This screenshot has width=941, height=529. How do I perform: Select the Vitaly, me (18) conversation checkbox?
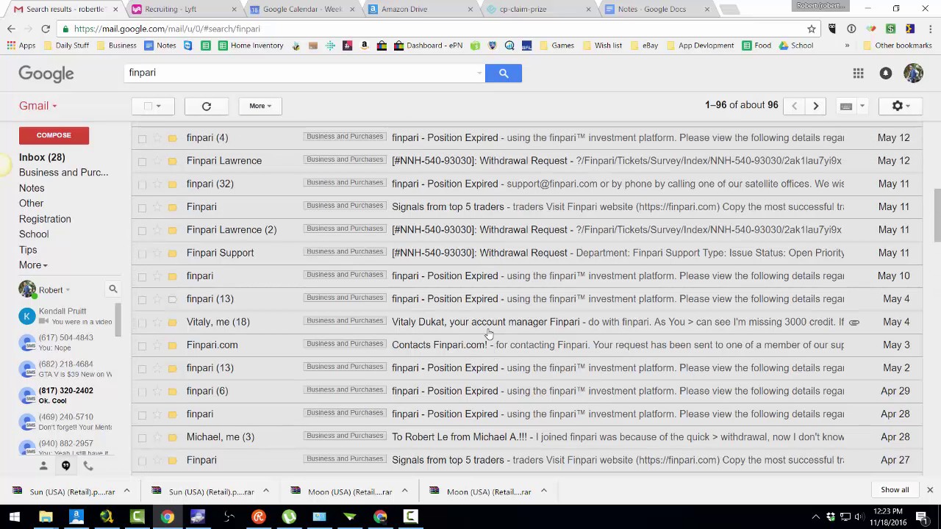click(x=142, y=322)
